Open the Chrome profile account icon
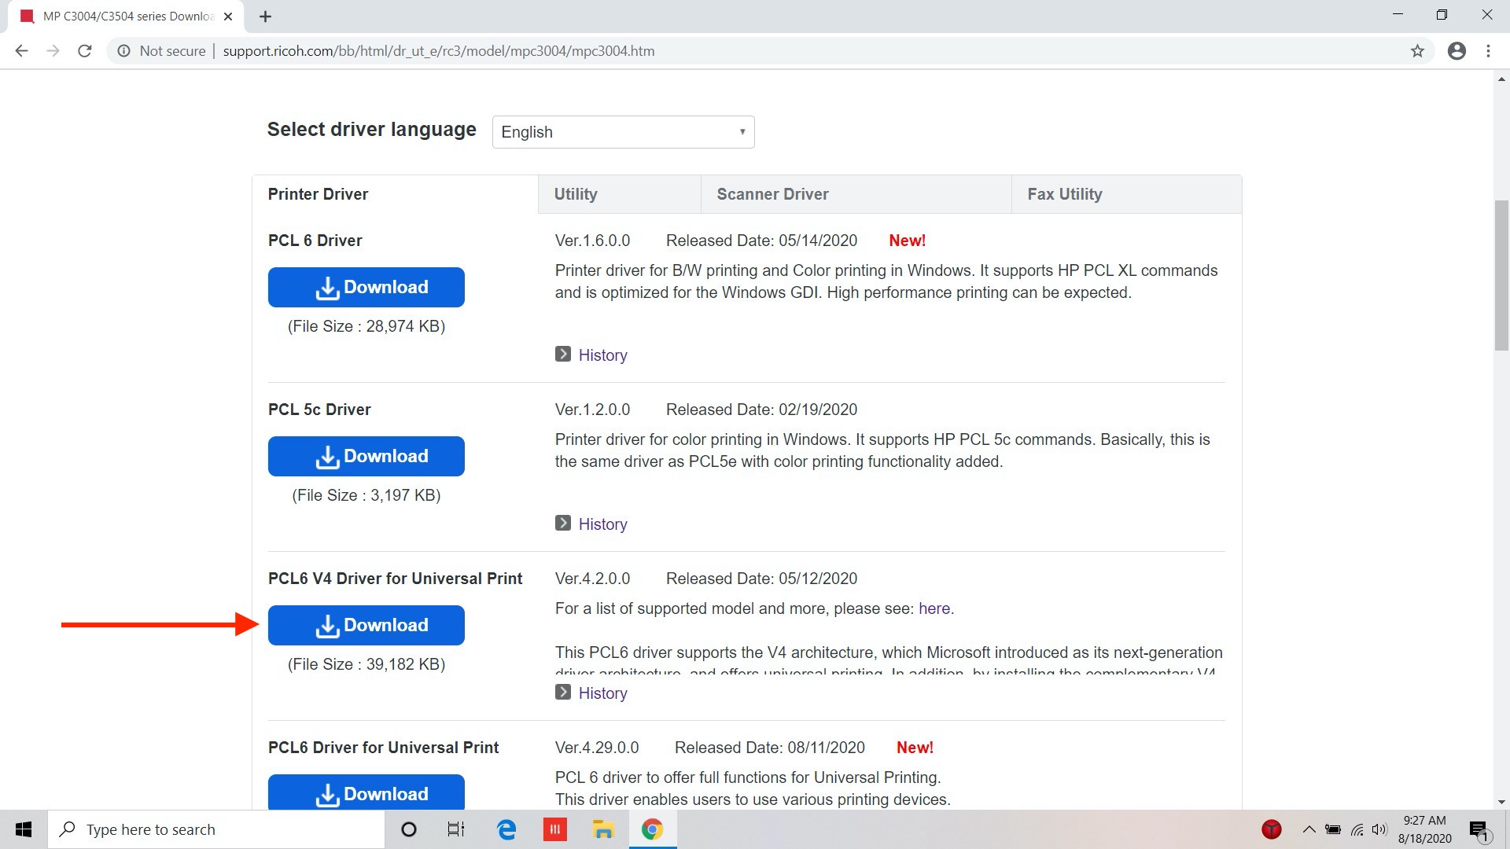Image resolution: width=1510 pixels, height=849 pixels. [x=1457, y=51]
